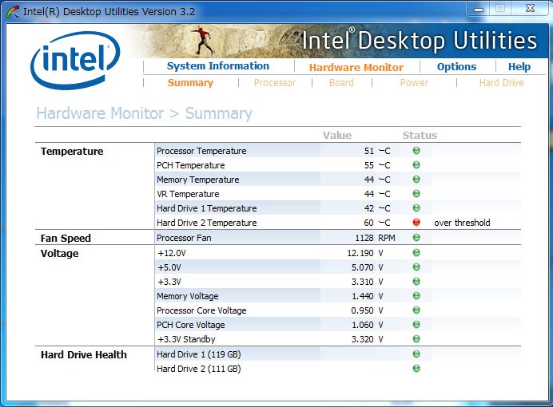This screenshot has height=407, width=553.
Task: Click PCH Temperature green status icon
Action: (x=416, y=165)
